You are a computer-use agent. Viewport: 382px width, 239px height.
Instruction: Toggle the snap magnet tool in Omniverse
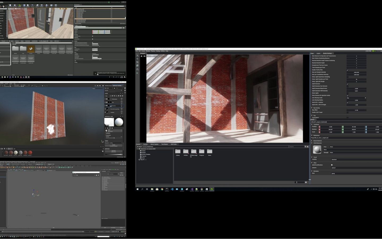[x=137, y=69]
